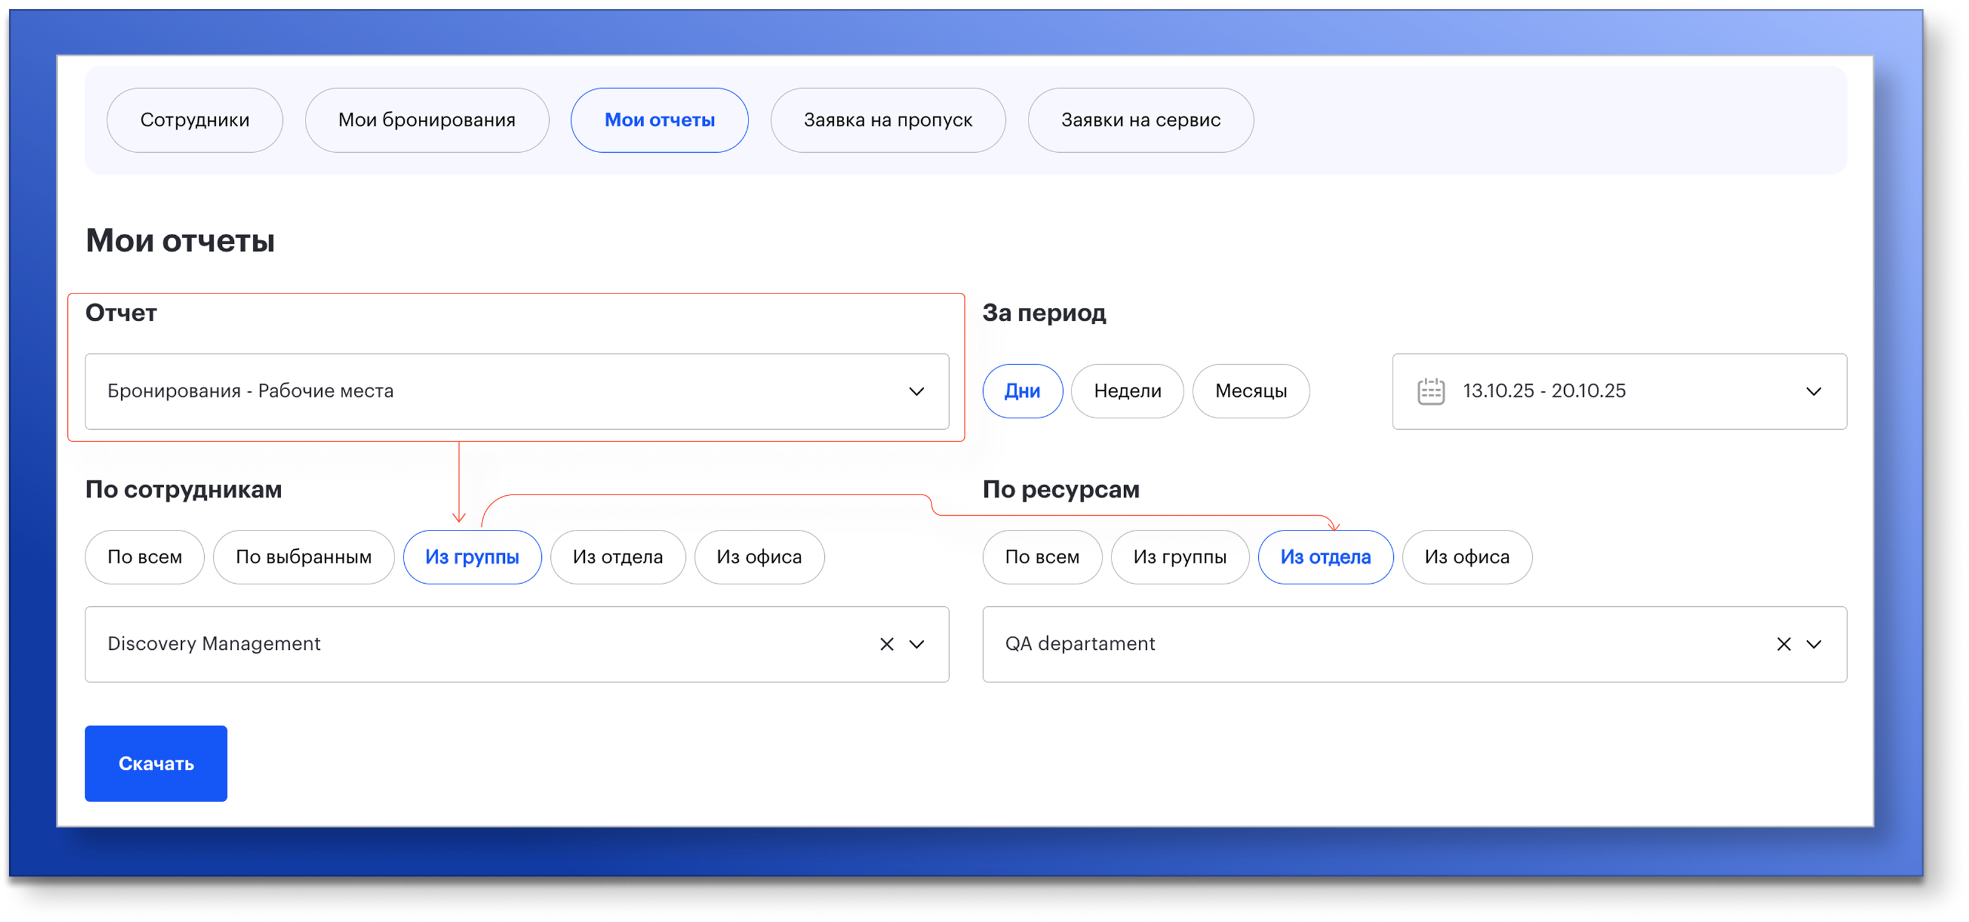The height and width of the screenshot is (922, 1969).
Task: Select the Недели period option
Action: coord(1127,392)
